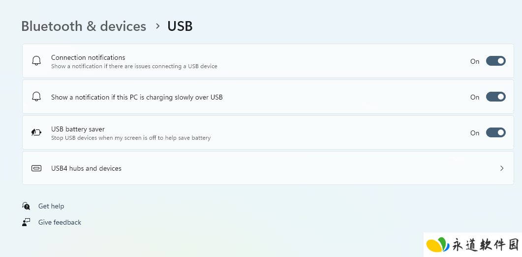Click the USB4 port icon
522x257 pixels.
[36, 168]
